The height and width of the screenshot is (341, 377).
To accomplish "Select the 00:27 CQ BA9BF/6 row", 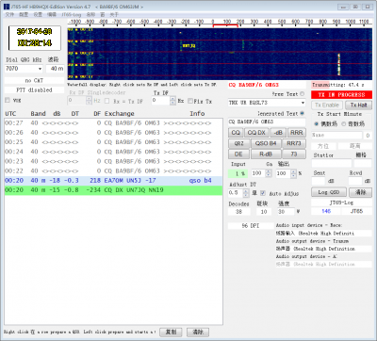I will 113,123.
